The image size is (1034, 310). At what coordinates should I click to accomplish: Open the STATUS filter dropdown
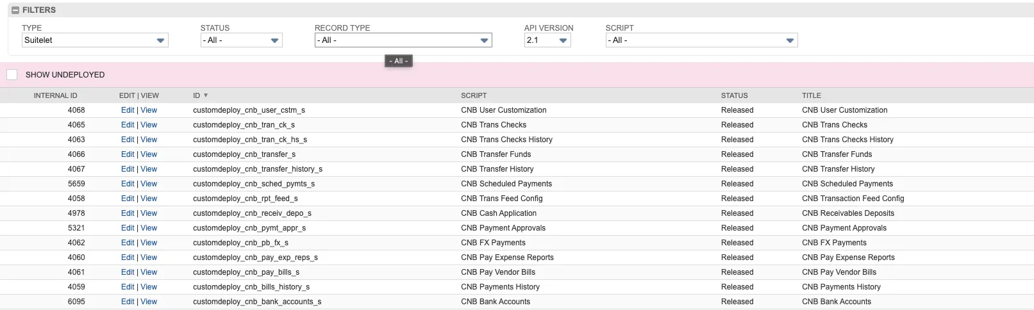(241, 40)
